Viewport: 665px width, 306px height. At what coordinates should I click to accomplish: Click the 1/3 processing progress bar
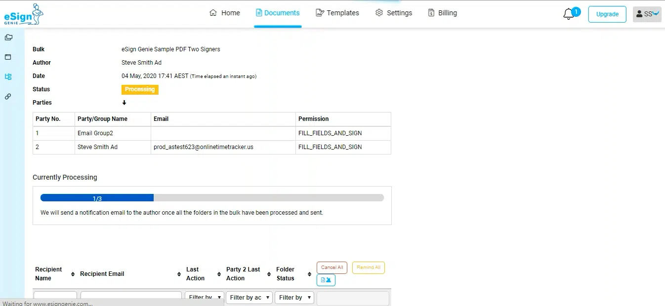tap(212, 198)
